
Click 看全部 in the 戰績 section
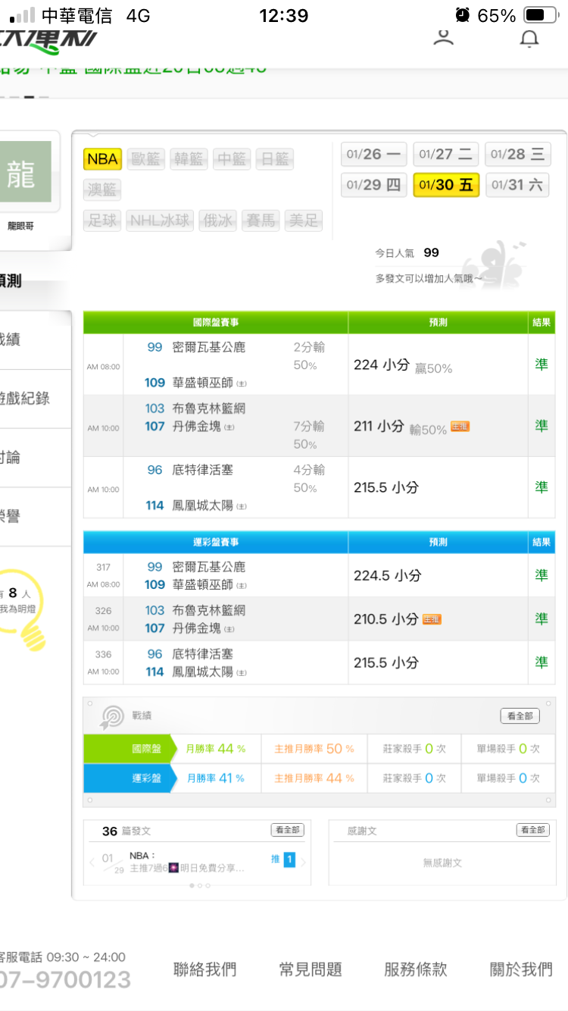(520, 716)
